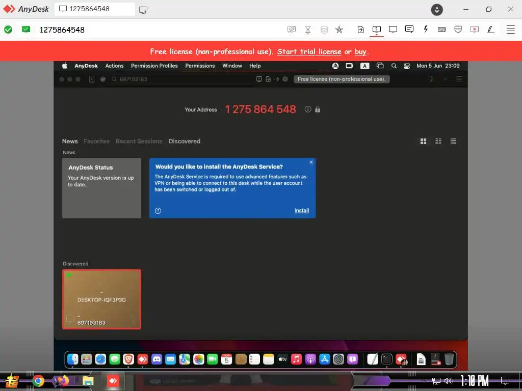
Task: Open the notifications icon in Windows taskbar
Action: tap(505, 381)
